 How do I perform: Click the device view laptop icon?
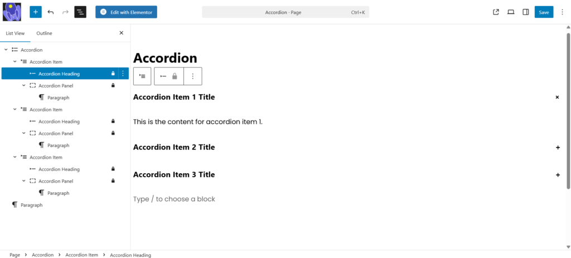click(x=511, y=12)
